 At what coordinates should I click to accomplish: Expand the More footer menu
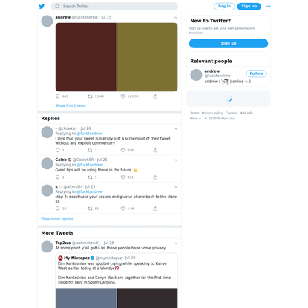tap(195, 119)
